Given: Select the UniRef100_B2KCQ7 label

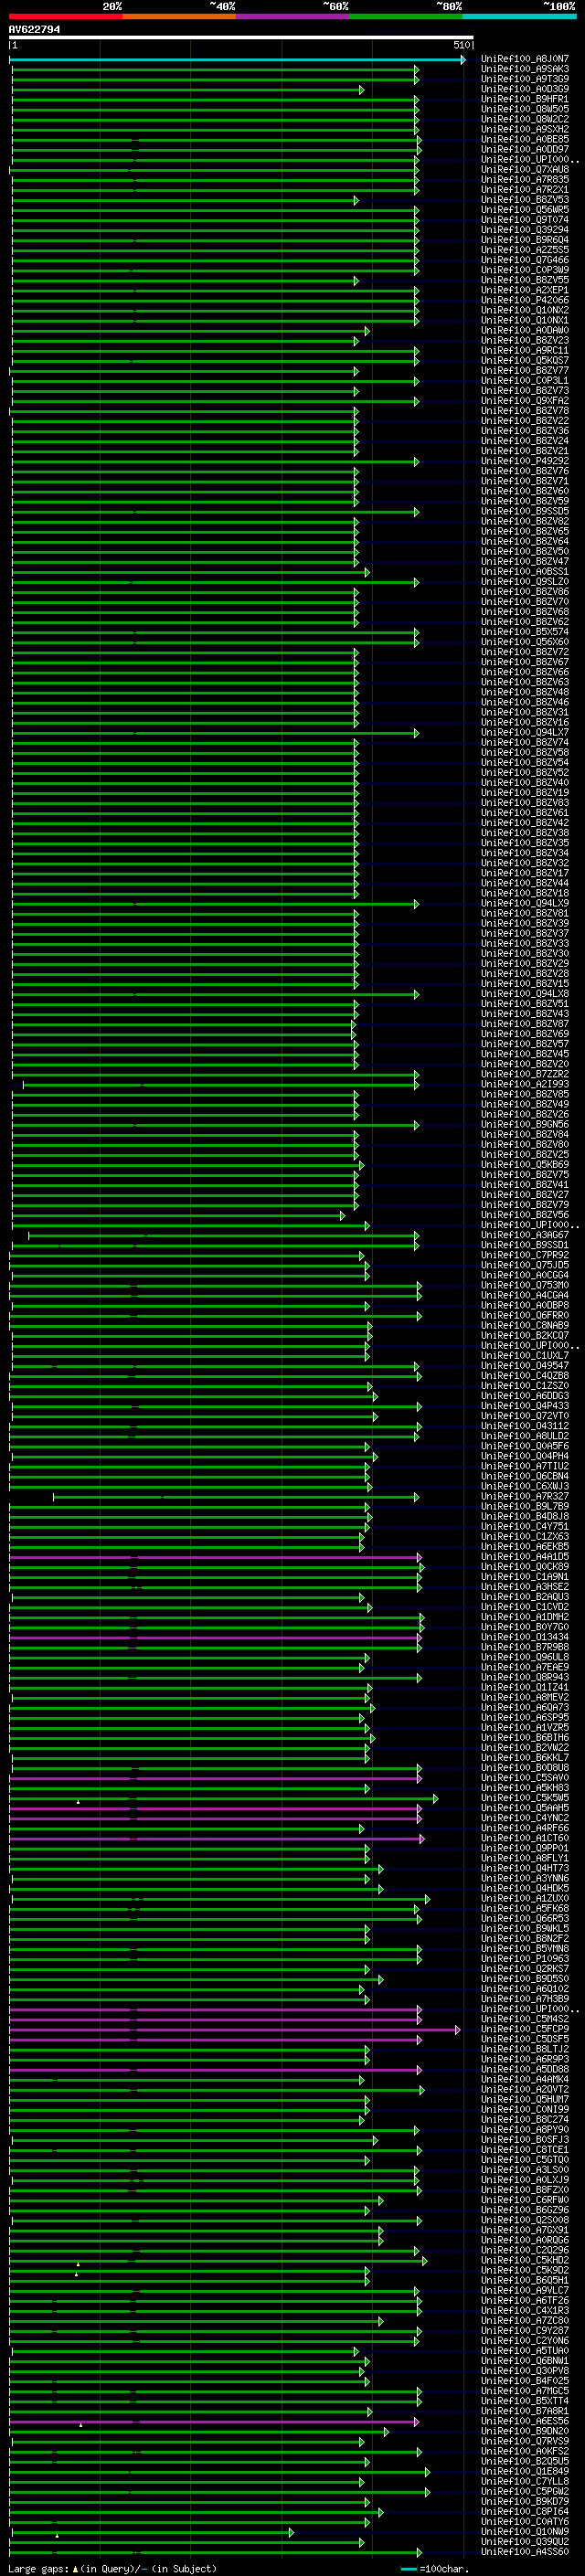Looking at the screenshot, I should (525, 1336).
